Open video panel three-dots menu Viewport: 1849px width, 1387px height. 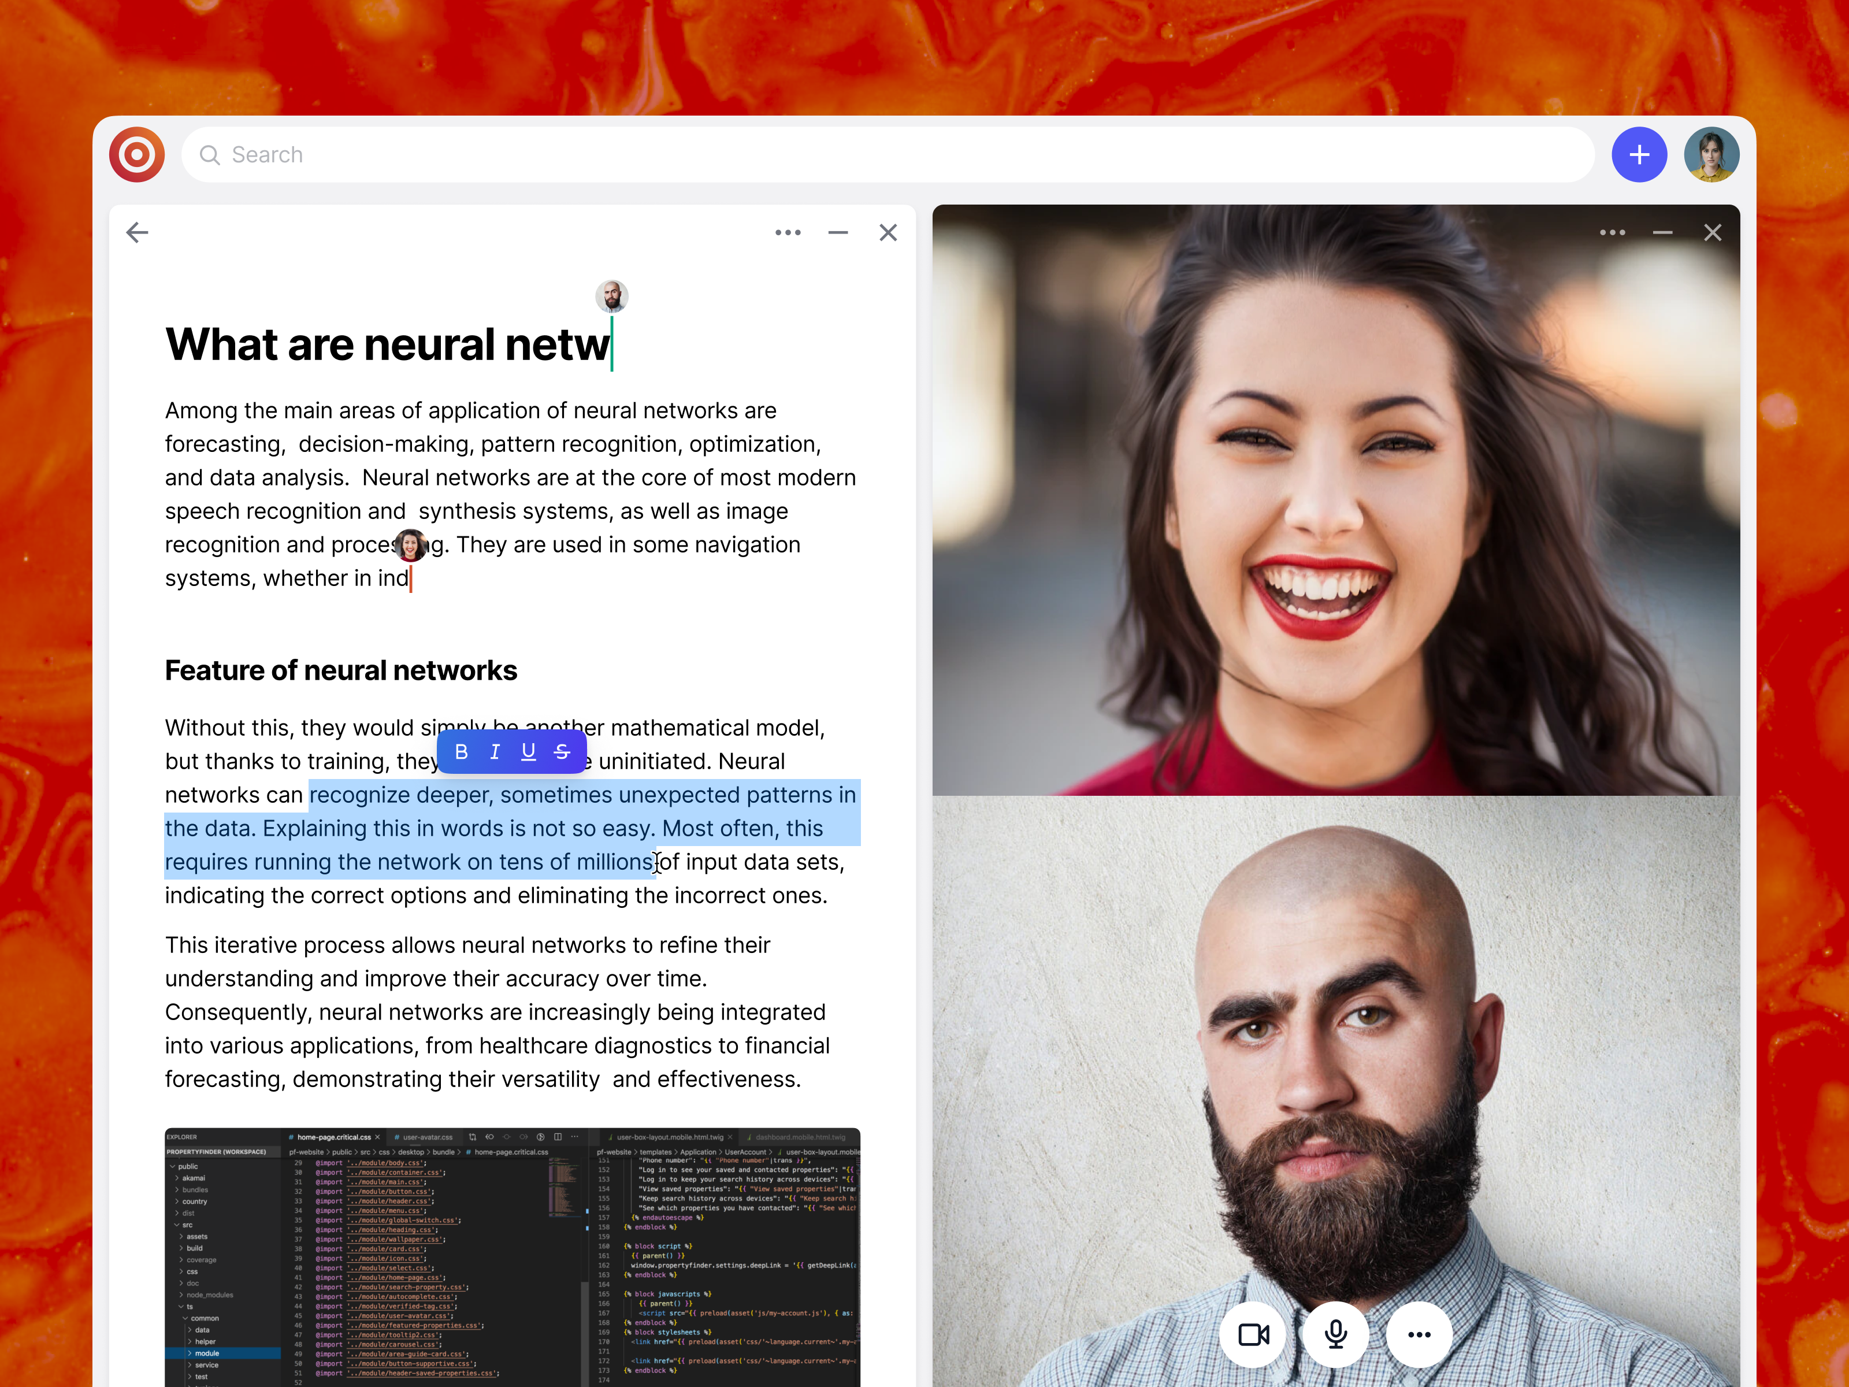[x=1612, y=232]
